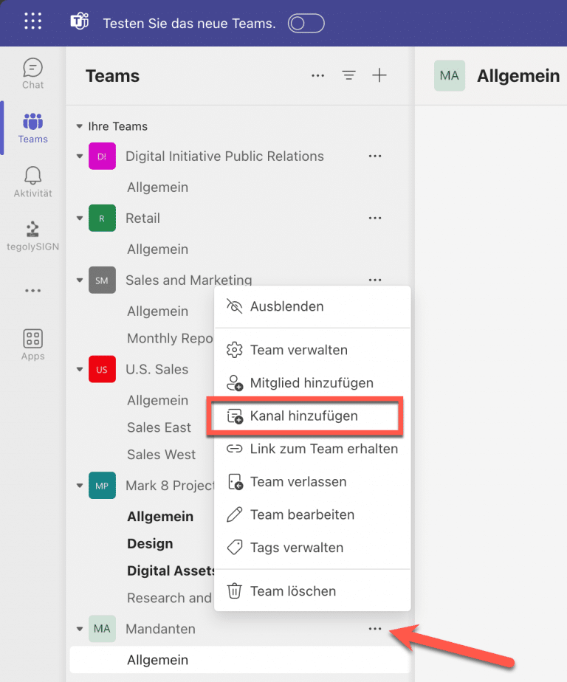Open more options beside Mandanten team
The image size is (567, 682).
(374, 629)
